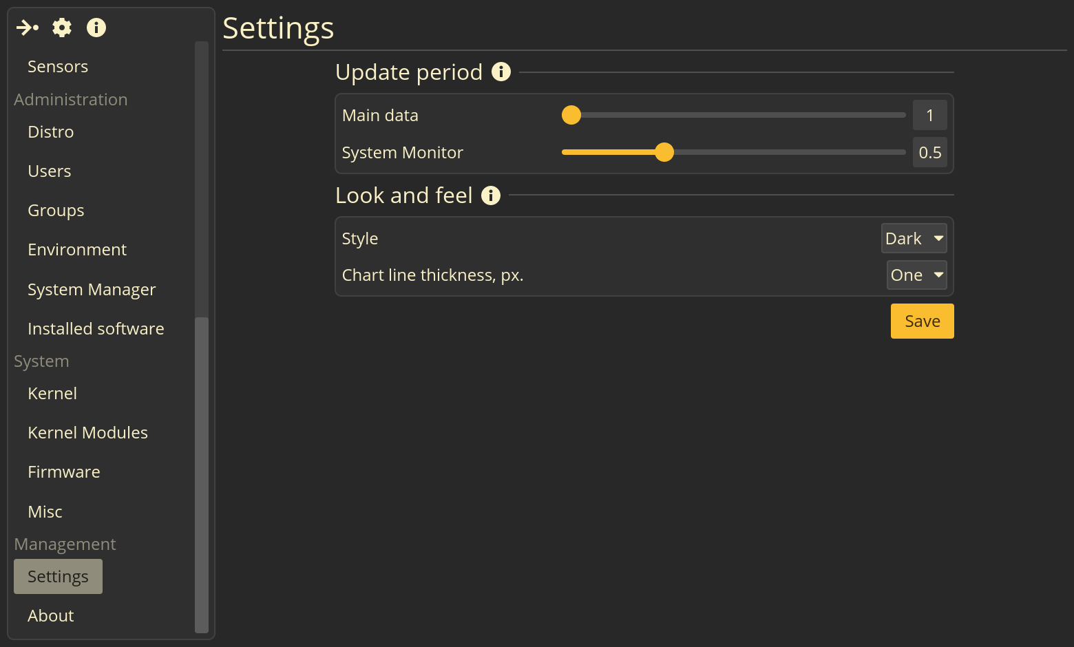Click the System Monitor value field showing 0.5

tap(930, 152)
